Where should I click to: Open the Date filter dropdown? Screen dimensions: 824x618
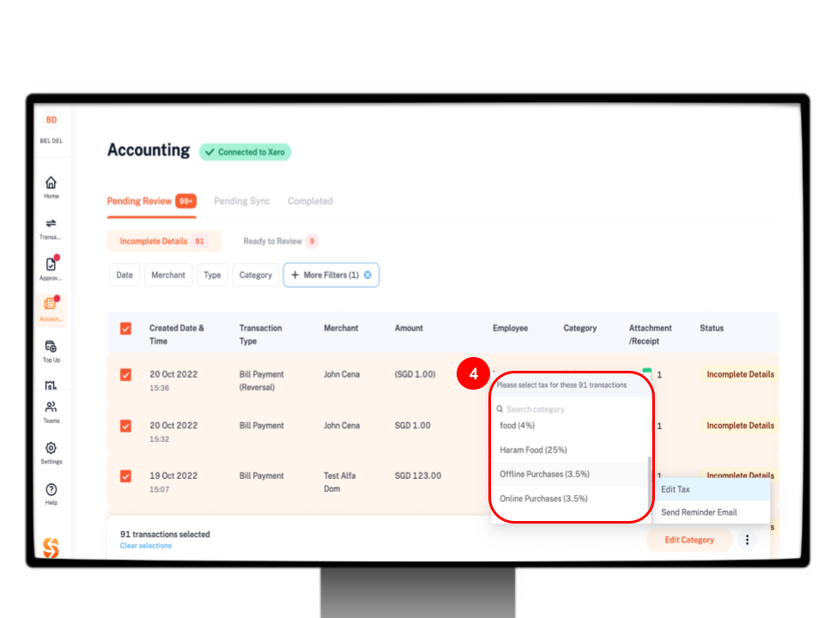pos(124,275)
